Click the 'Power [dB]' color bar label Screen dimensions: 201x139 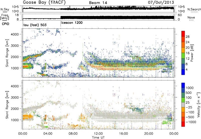pos(192,53)
